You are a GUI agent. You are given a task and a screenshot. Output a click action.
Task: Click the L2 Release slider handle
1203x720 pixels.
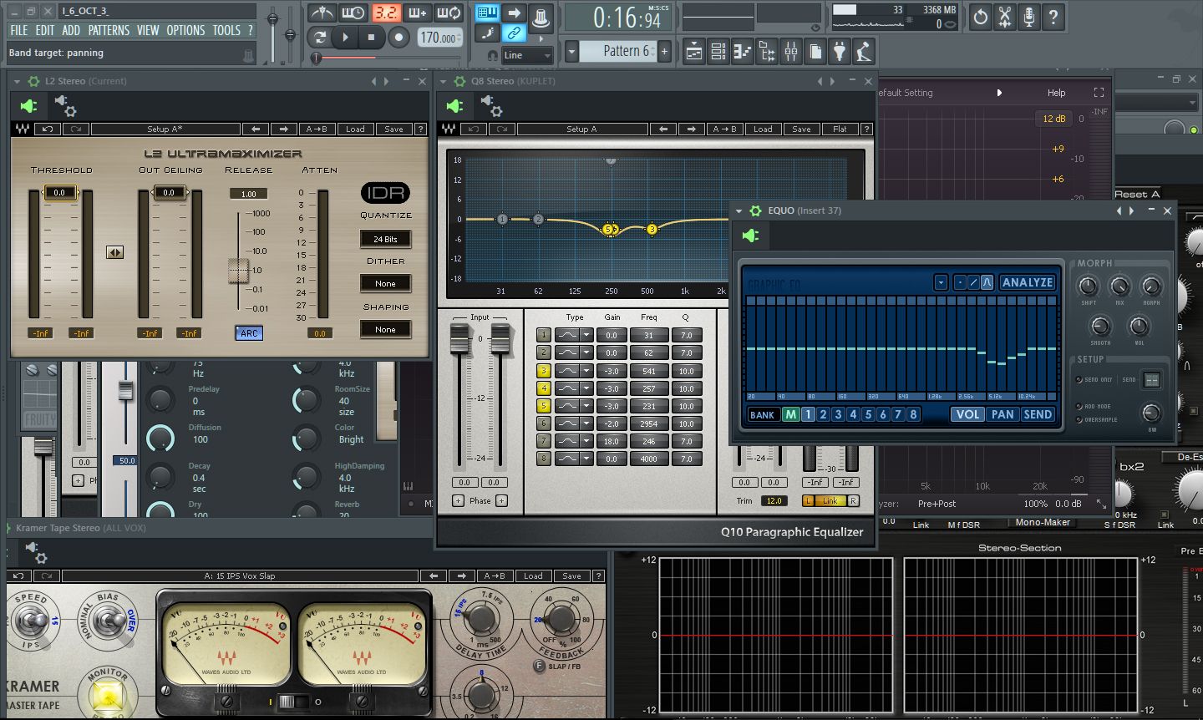pyautogui.click(x=239, y=271)
